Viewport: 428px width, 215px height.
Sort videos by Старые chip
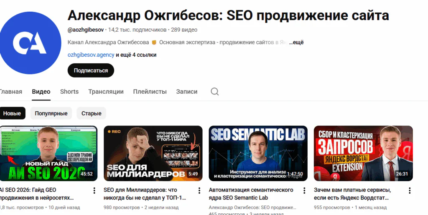click(92, 113)
